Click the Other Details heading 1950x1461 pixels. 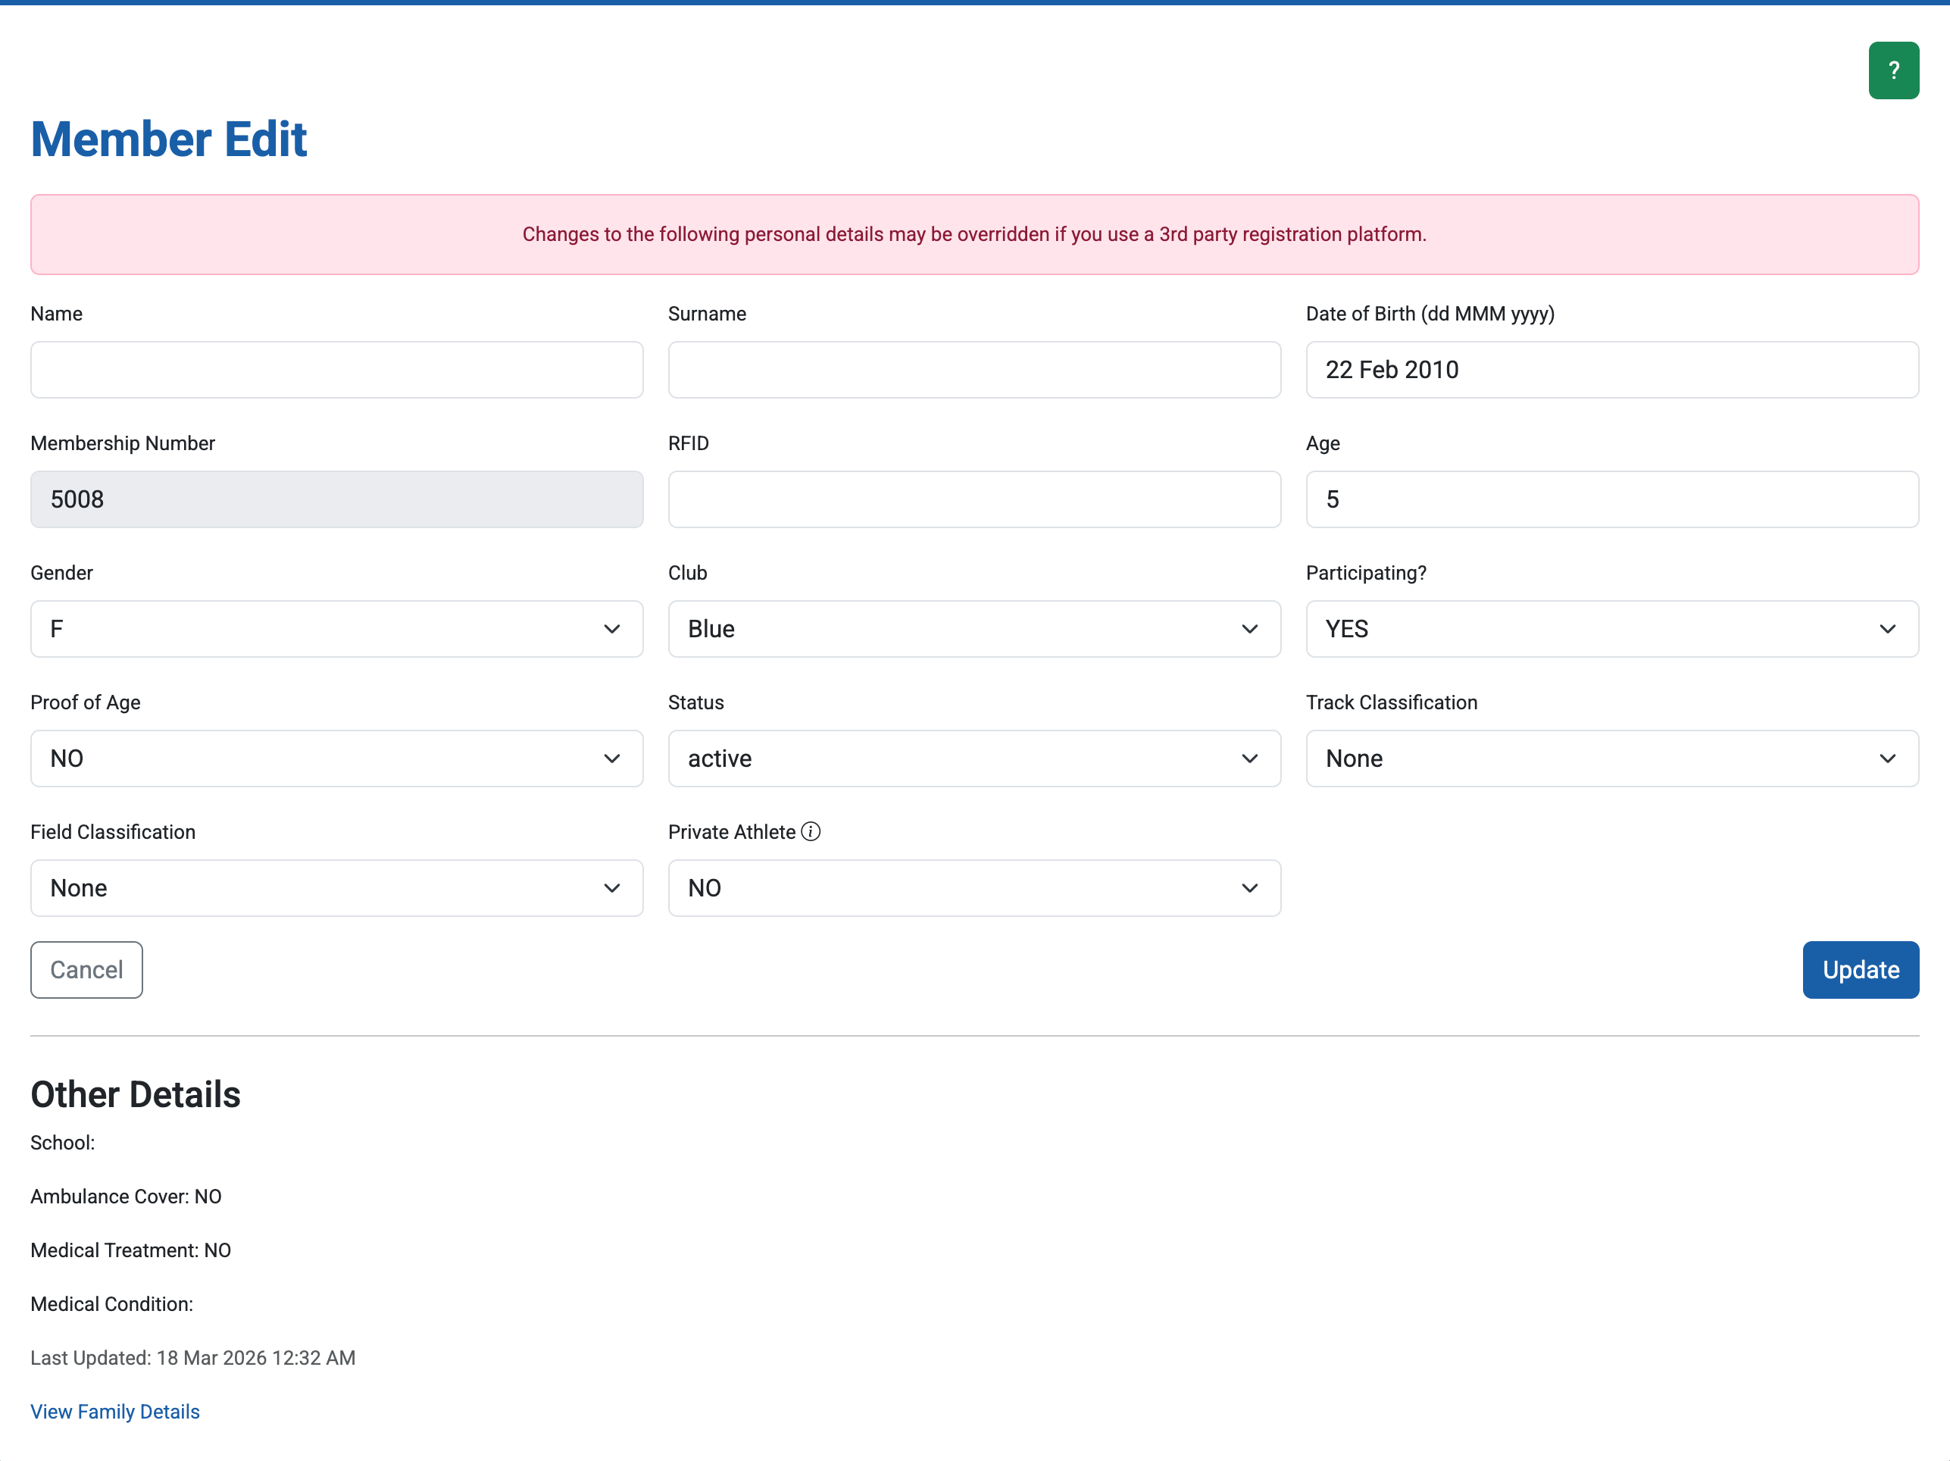tap(135, 1094)
